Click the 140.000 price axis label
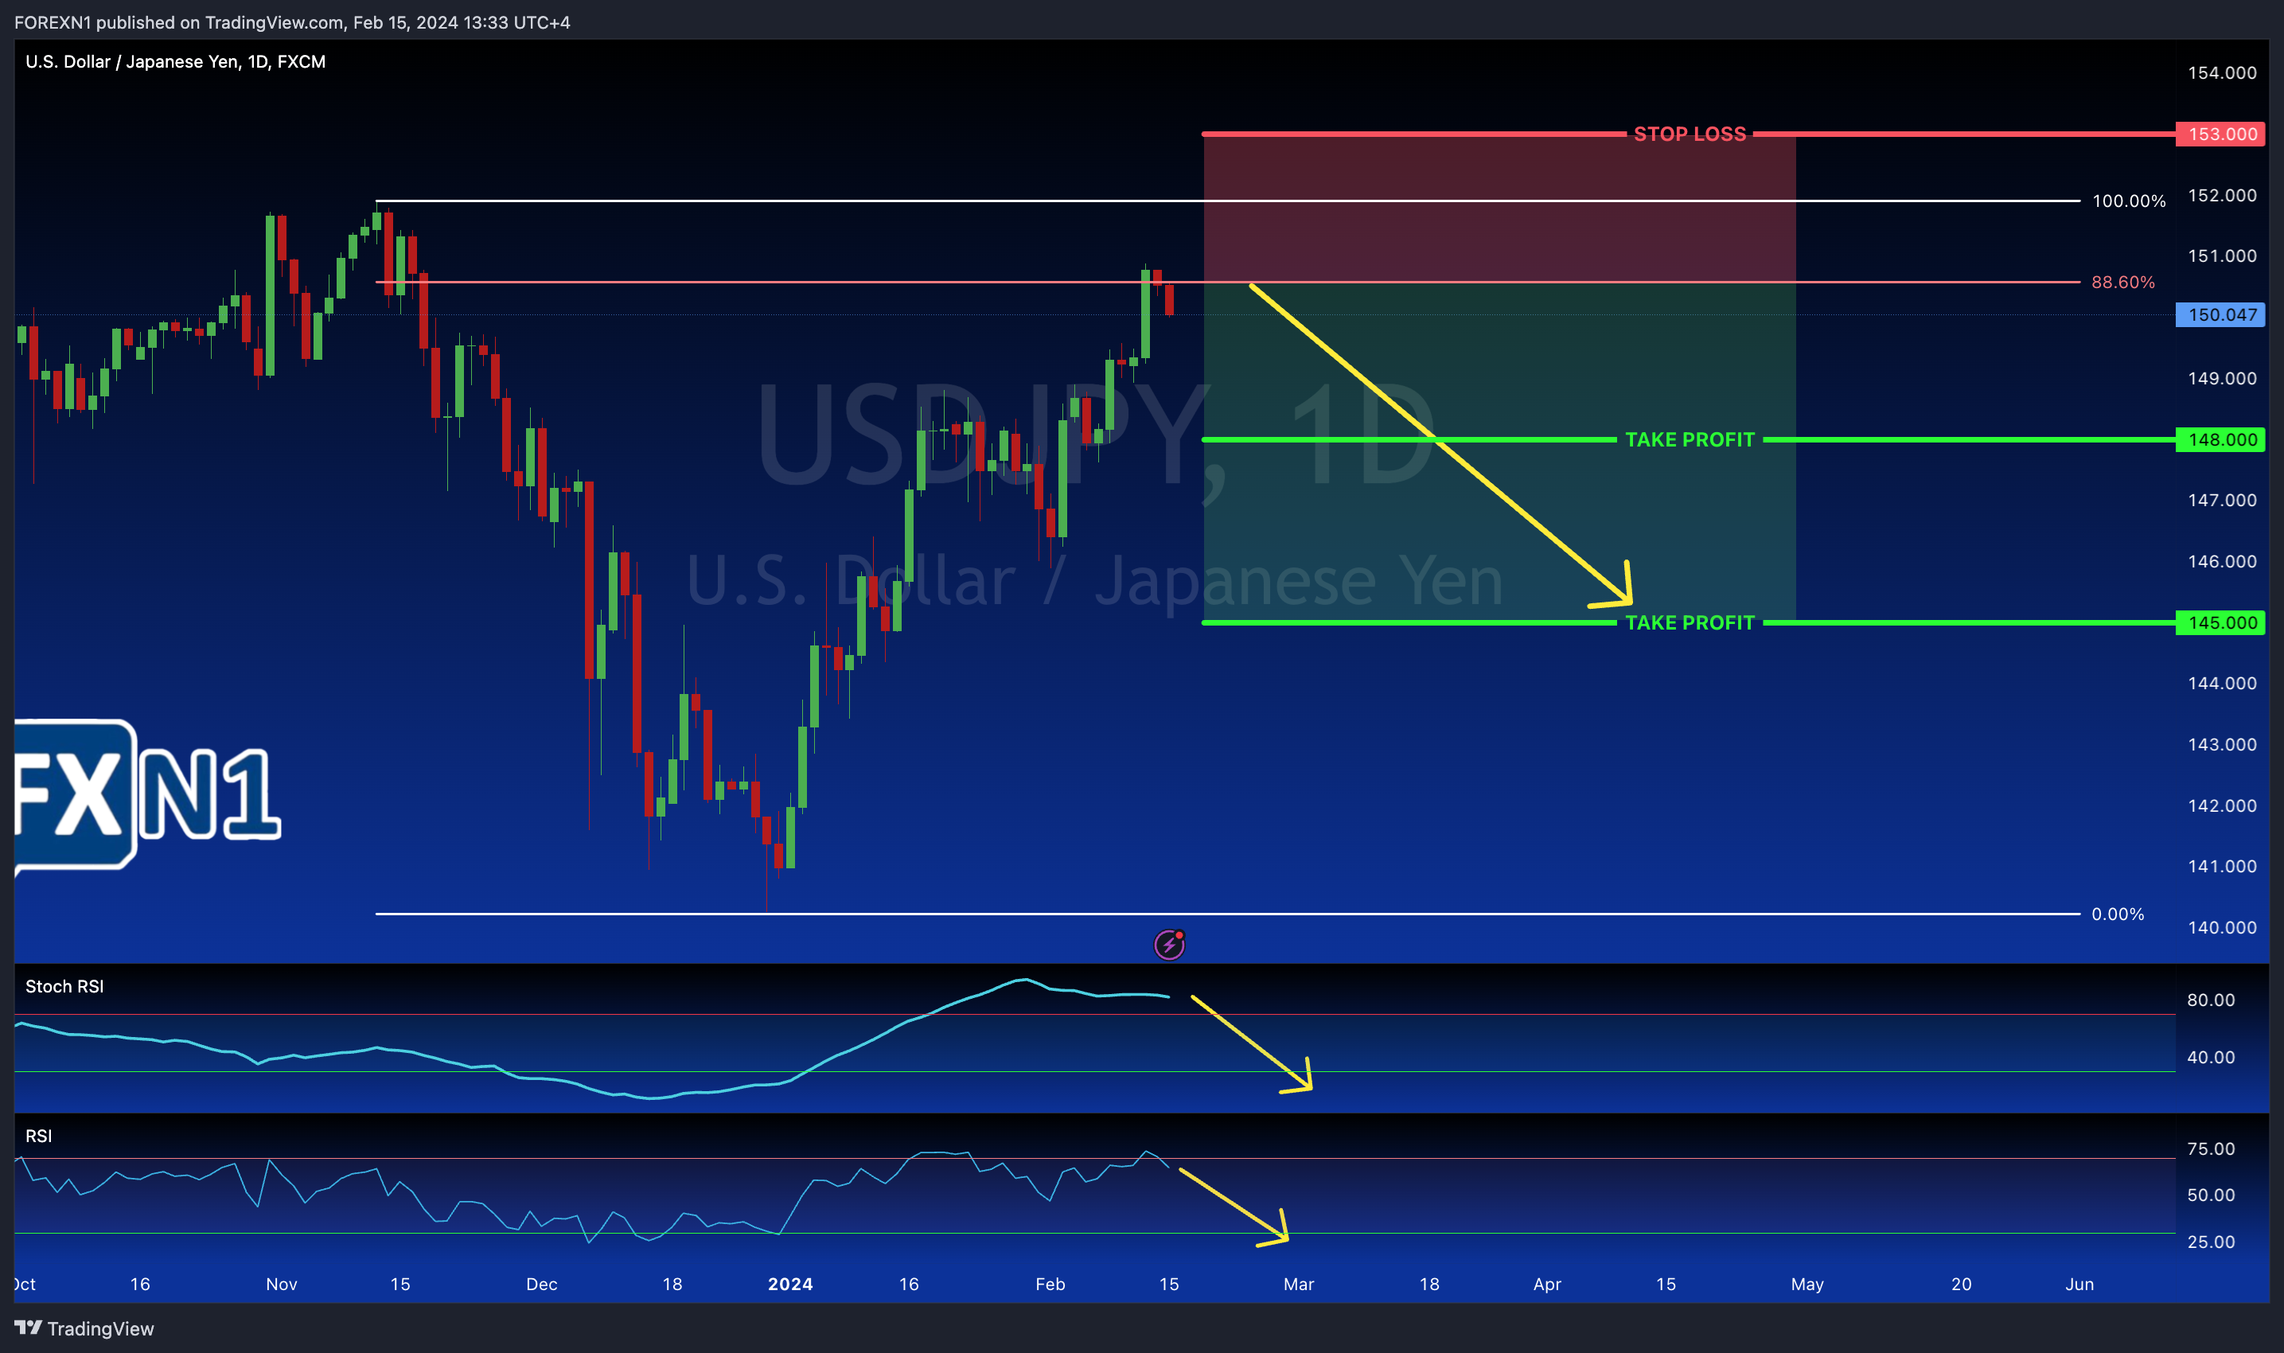This screenshot has width=2284, height=1353. point(2222,927)
